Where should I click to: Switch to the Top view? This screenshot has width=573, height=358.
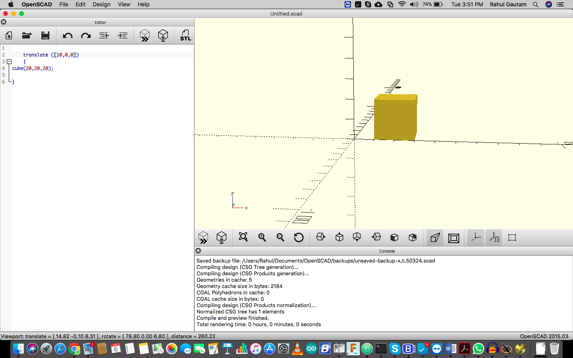[339, 237]
